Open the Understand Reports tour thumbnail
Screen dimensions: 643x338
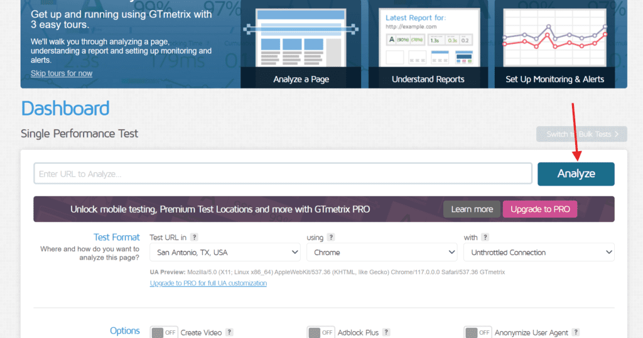point(428,45)
